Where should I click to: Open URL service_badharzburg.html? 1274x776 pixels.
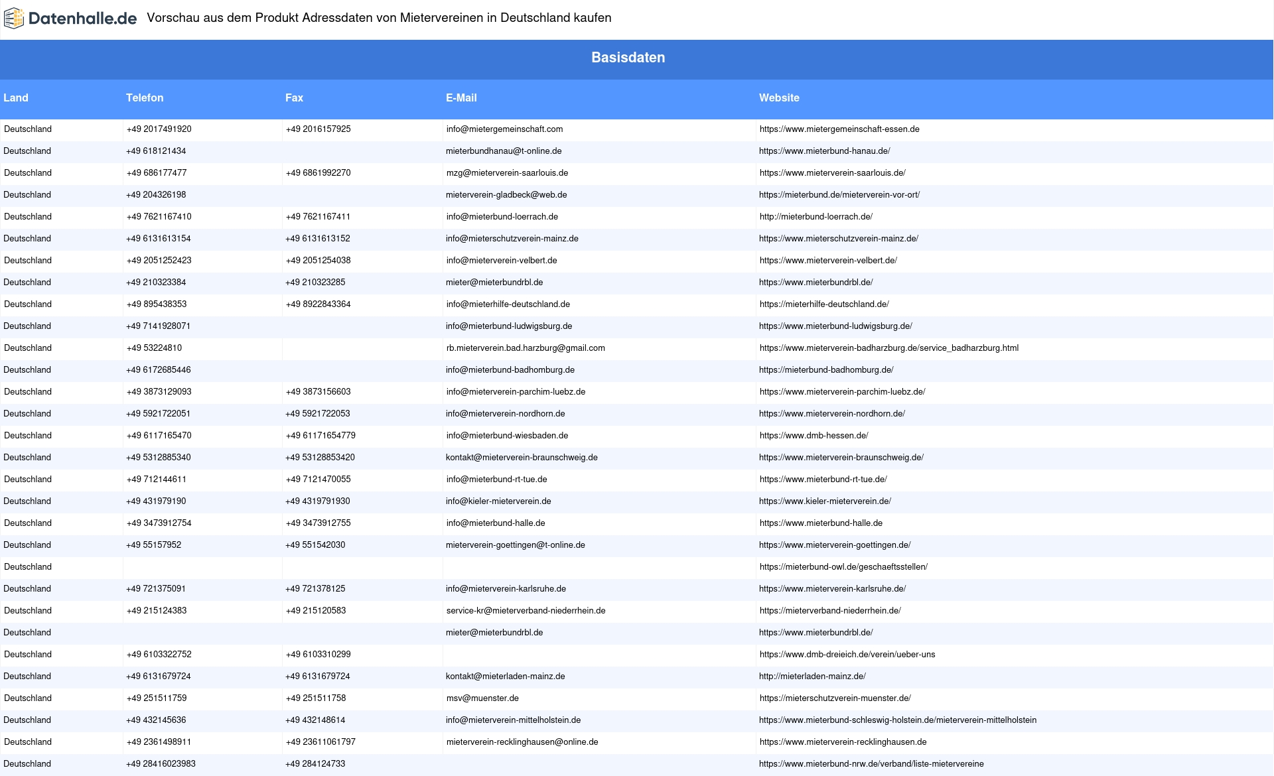pyautogui.click(x=889, y=348)
